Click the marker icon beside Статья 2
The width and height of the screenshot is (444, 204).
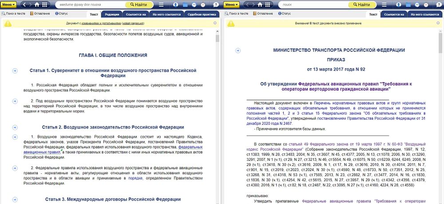pyautogui.click(x=15, y=127)
